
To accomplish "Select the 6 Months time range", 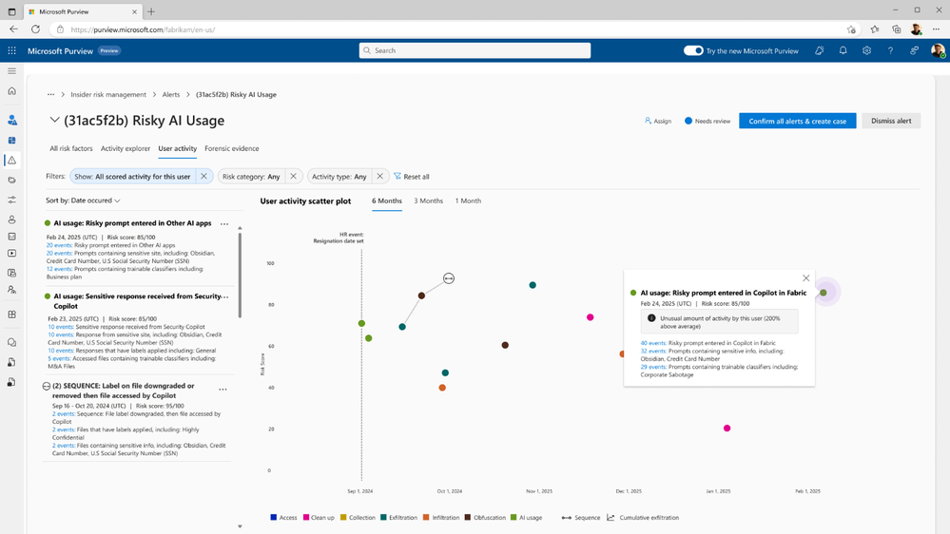I will tap(386, 201).
